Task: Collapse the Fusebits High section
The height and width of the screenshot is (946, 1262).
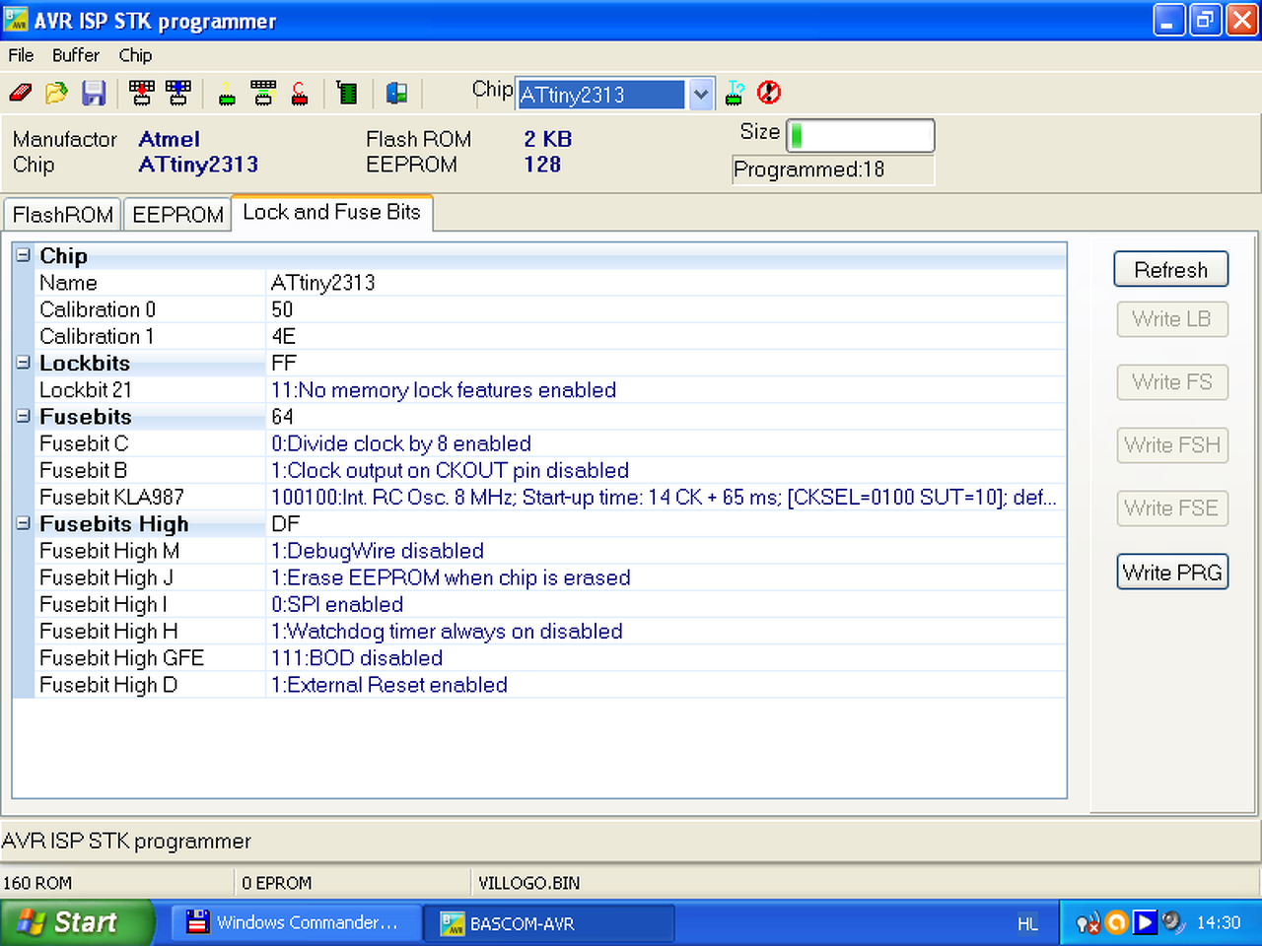Action: coord(23,523)
